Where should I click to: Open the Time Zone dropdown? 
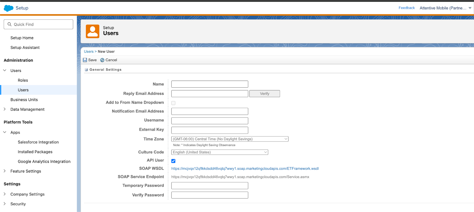230,139
